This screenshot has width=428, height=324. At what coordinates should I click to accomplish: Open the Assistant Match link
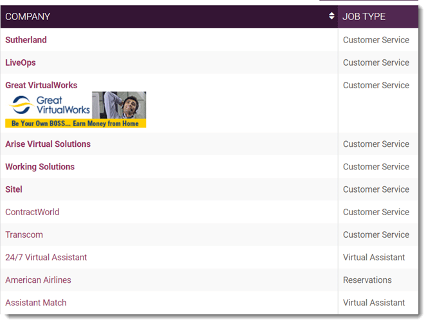[36, 303]
